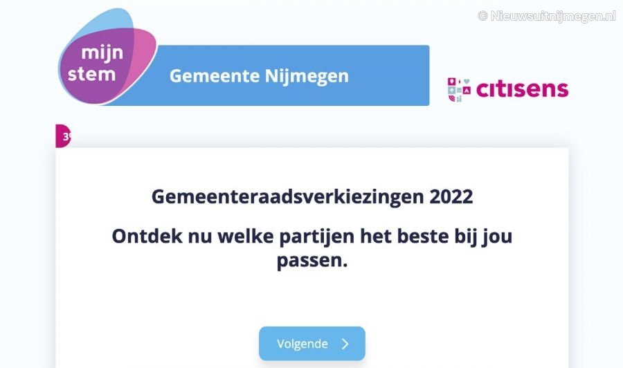Select the word 'stem' in the logo
This screenshot has width=623, height=368.
[x=92, y=75]
